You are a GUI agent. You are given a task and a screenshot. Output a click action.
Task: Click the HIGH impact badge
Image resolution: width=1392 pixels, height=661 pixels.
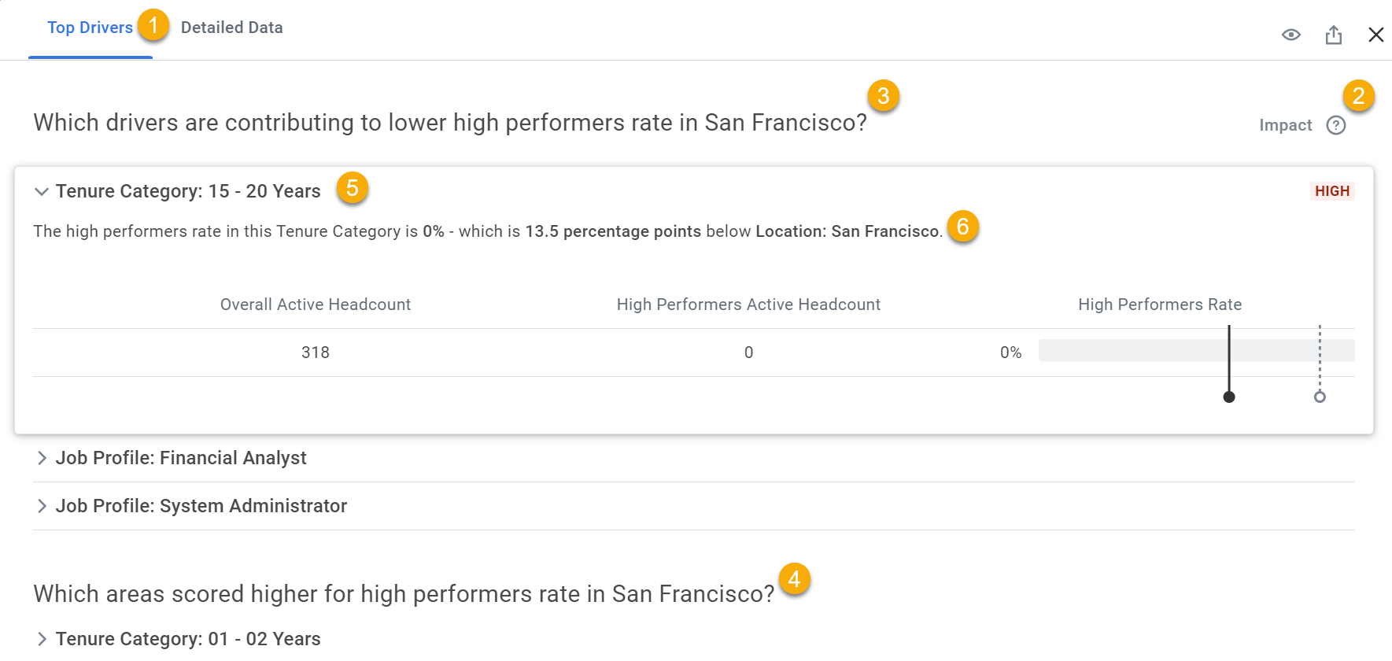click(1331, 191)
